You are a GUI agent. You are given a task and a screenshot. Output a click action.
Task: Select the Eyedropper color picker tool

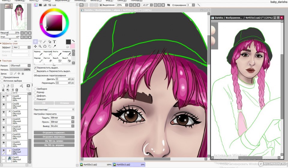point(54,46)
